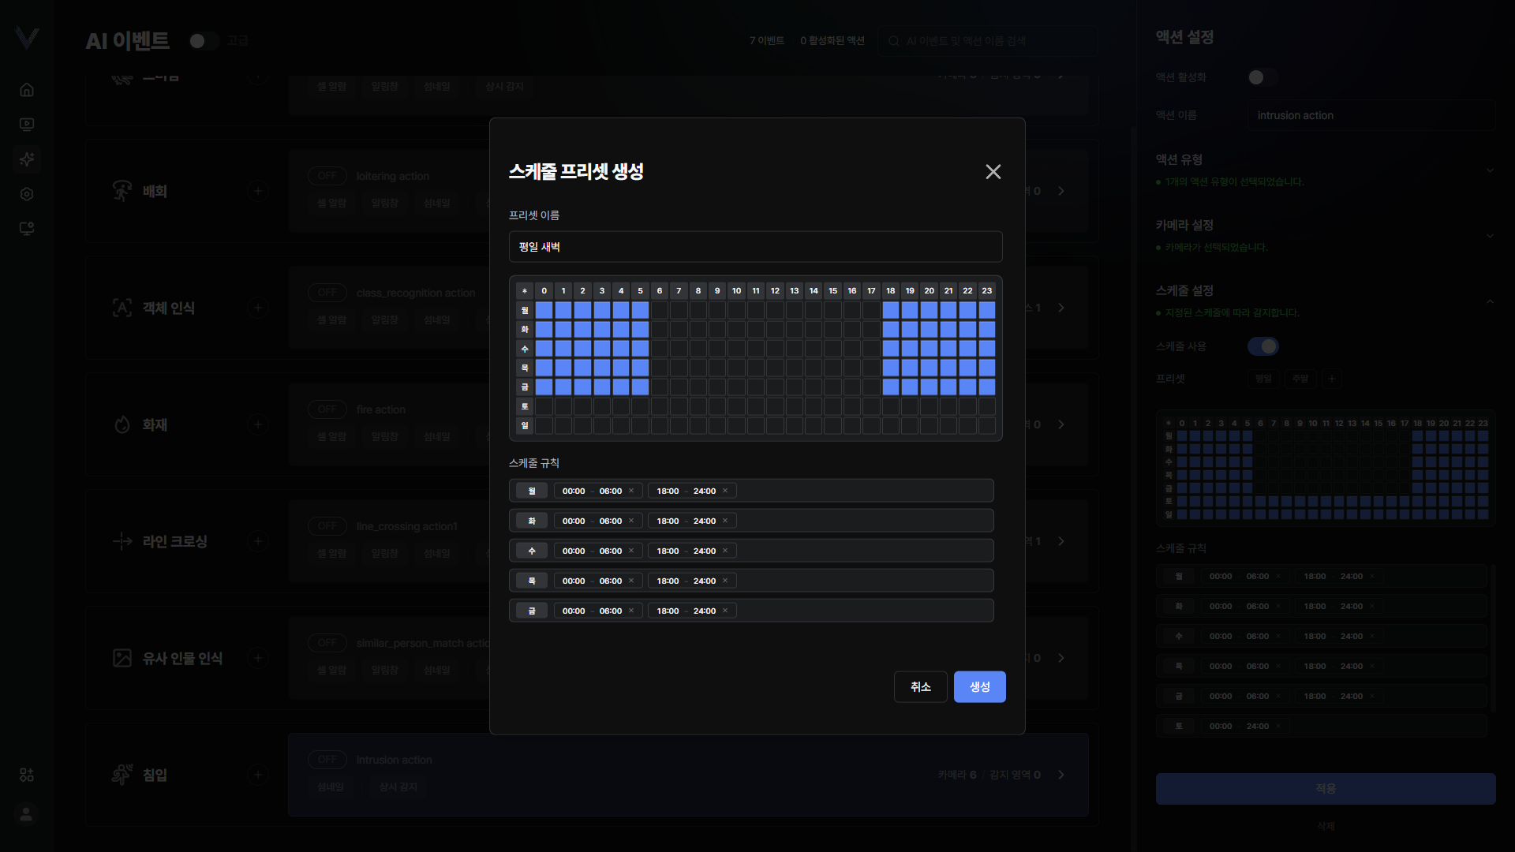The height and width of the screenshot is (852, 1515).
Task: Open the settings gear sidebar icon
Action: click(27, 194)
